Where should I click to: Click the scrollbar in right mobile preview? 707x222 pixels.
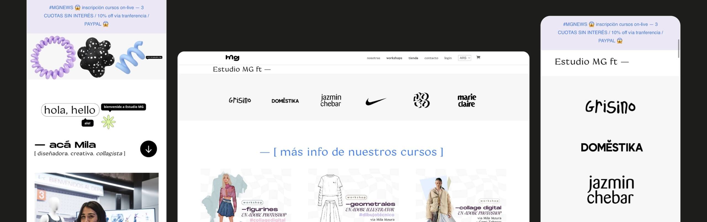(678, 49)
